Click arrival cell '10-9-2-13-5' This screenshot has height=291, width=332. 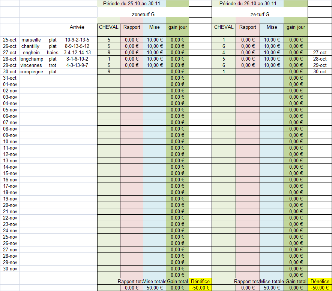coord(77,40)
